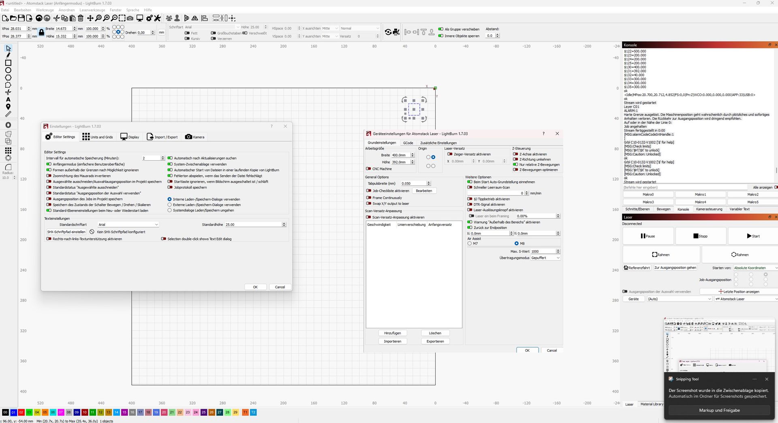Screen dimensions: 778x423
Task: Click the pan/move view icon
Action: point(90,18)
